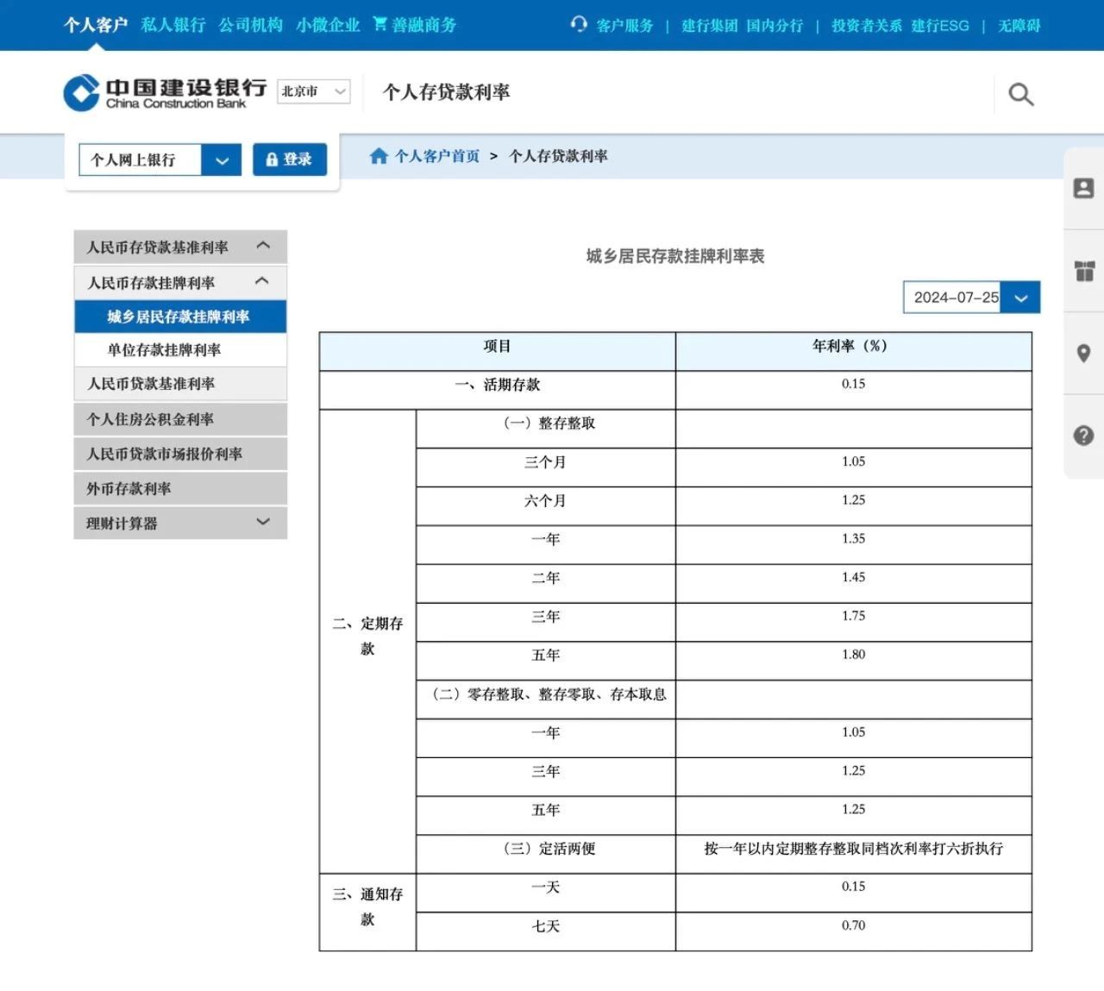Click the China Construction Bank logo
Viewport: 1104px width, 991px height.
pyautogui.click(x=165, y=93)
